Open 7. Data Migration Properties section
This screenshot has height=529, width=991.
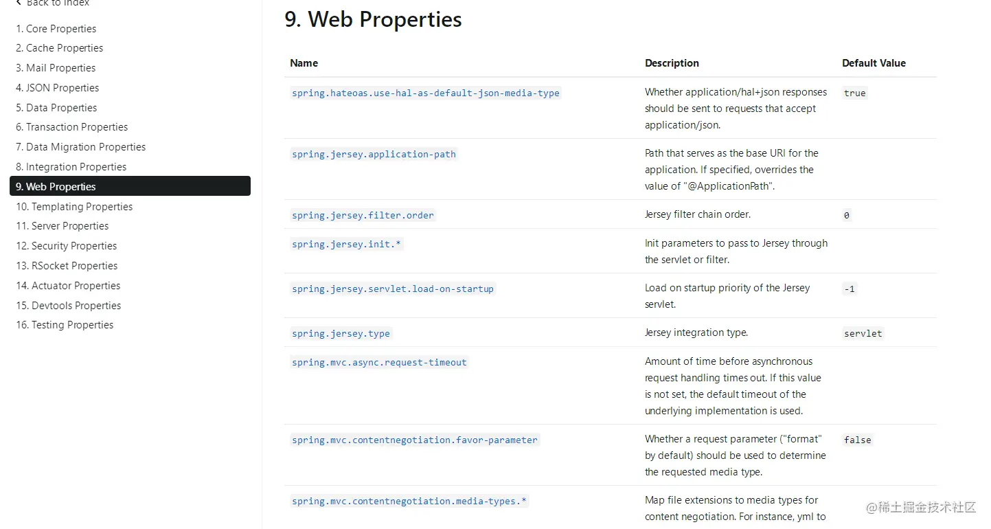coord(81,147)
